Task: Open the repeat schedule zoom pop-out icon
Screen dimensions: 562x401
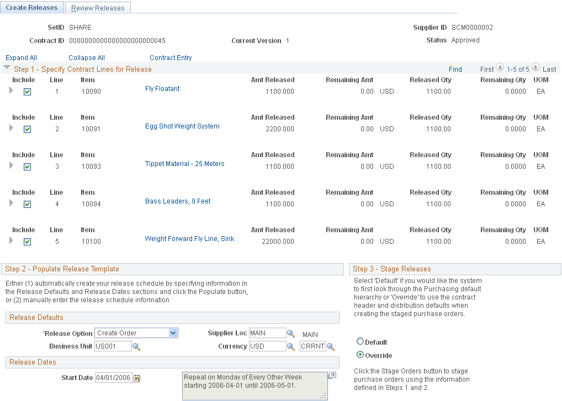Action: (332, 375)
